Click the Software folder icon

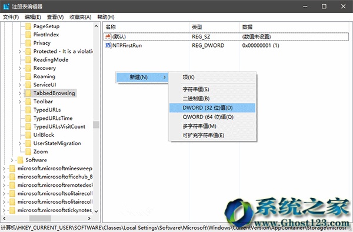[x=20, y=160]
